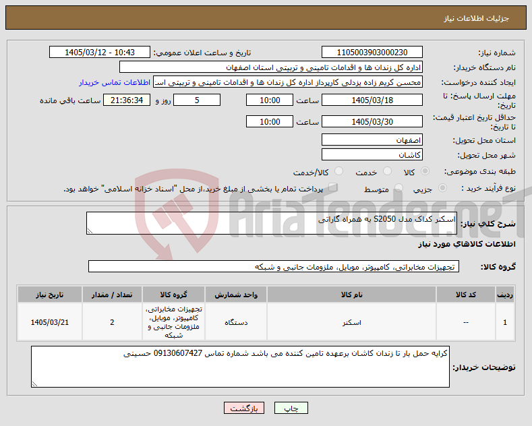Toggle the اسناد خزانه اسلامی payment checkbox
Image resolution: width=532 pixels, height=426 pixels.
click(333, 187)
